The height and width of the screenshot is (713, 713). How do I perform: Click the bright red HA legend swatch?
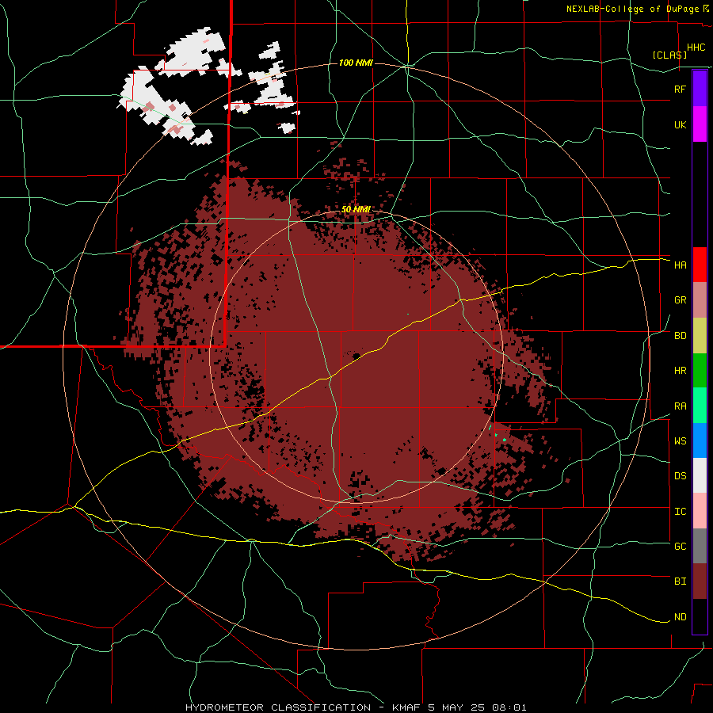(700, 265)
